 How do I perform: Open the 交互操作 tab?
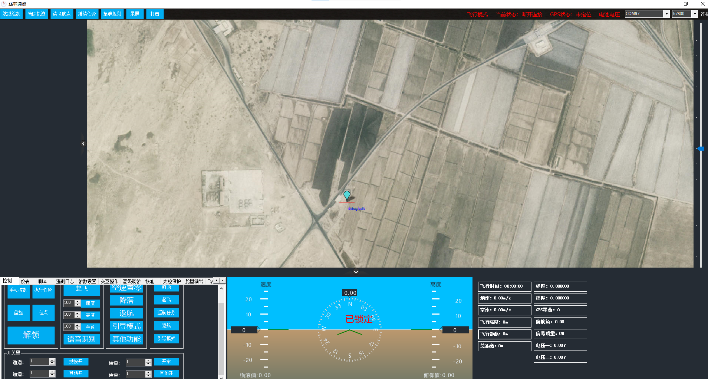(109, 281)
